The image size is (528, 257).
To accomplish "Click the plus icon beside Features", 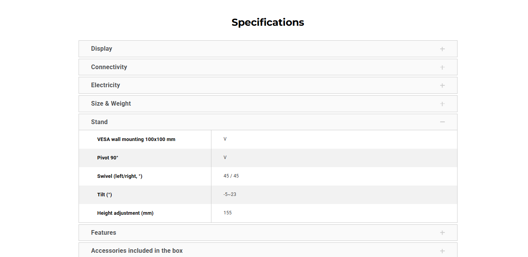I will [x=442, y=233].
